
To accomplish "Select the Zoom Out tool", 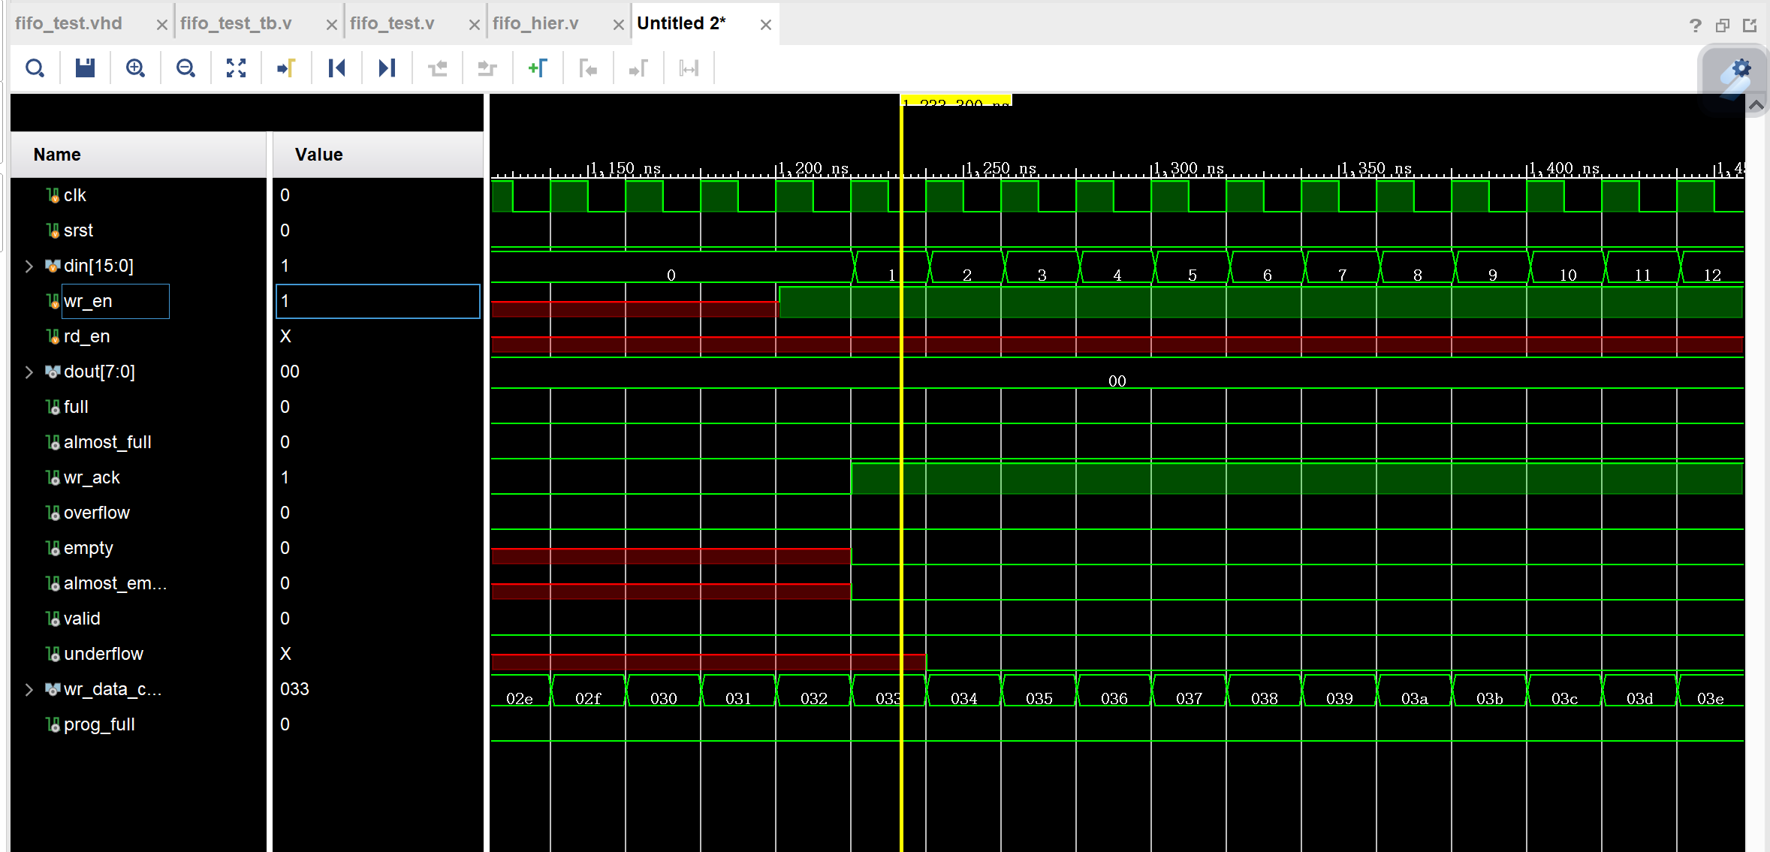I will tap(185, 68).
